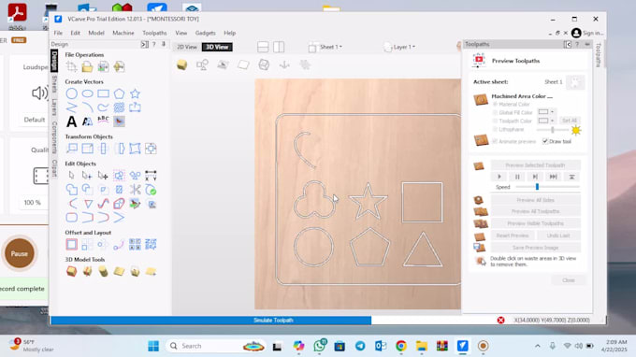Switch to the 3D View tab

tap(217, 47)
